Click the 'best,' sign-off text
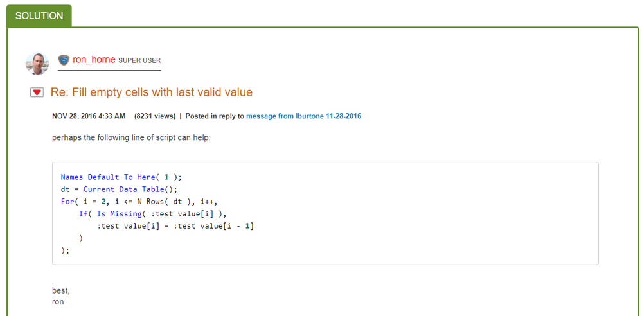The width and height of the screenshot is (642, 316). (60, 290)
